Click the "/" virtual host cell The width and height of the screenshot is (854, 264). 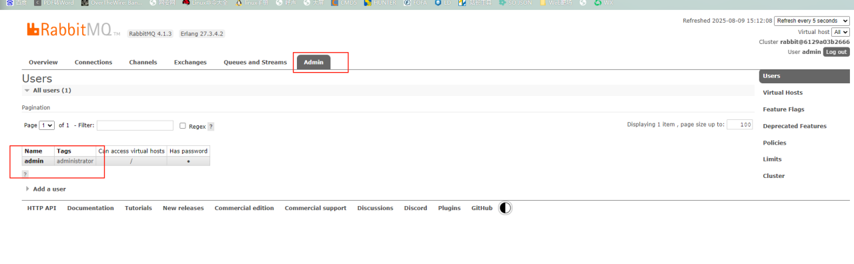pyautogui.click(x=131, y=161)
